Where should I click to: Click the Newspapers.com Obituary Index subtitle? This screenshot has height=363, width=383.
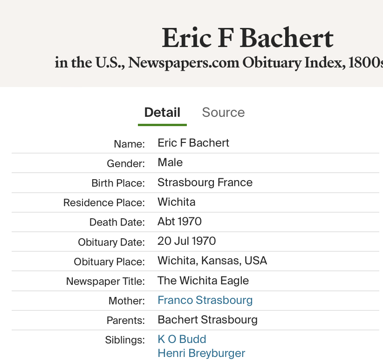(219, 62)
